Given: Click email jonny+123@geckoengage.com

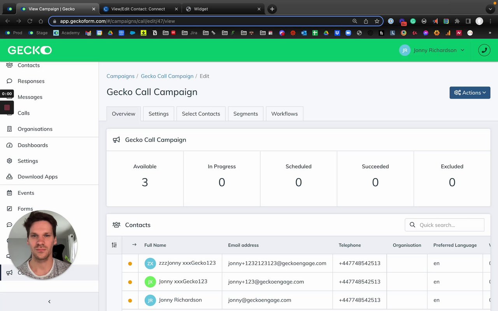Looking at the screenshot, I should (266, 282).
